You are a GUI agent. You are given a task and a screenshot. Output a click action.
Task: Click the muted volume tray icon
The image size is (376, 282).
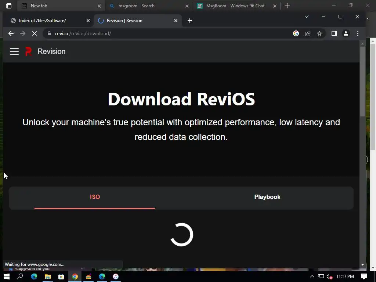(x=329, y=276)
